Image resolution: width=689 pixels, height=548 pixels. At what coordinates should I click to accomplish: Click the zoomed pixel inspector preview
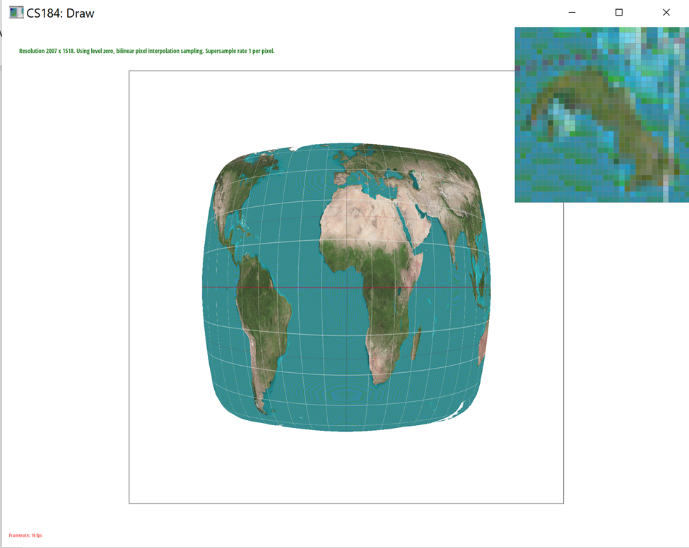pos(601,115)
